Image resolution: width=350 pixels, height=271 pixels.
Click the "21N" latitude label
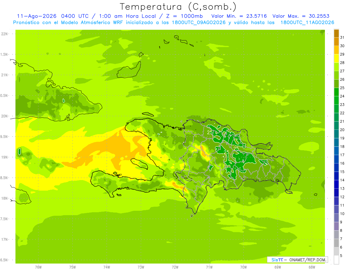coord(5,75)
